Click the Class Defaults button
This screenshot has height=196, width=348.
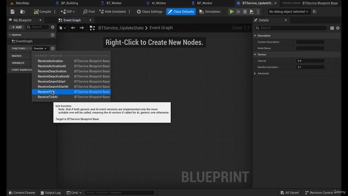click(181, 11)
